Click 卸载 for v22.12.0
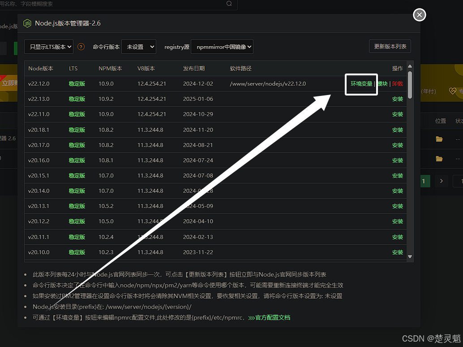This screenshot has width=463, height=347. coord(398,84)
